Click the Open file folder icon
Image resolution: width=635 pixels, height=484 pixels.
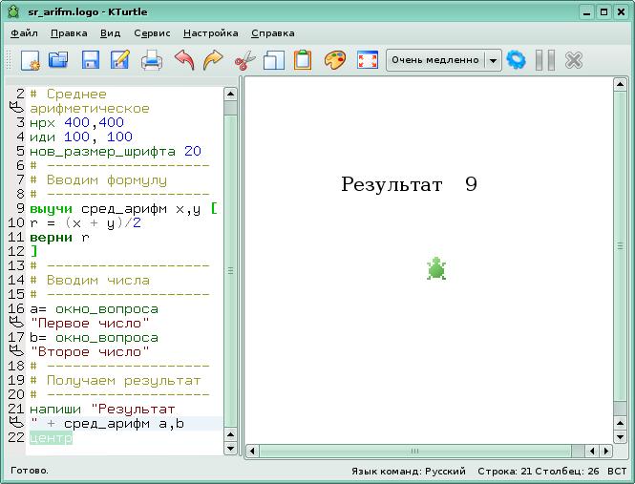(59, 60)
